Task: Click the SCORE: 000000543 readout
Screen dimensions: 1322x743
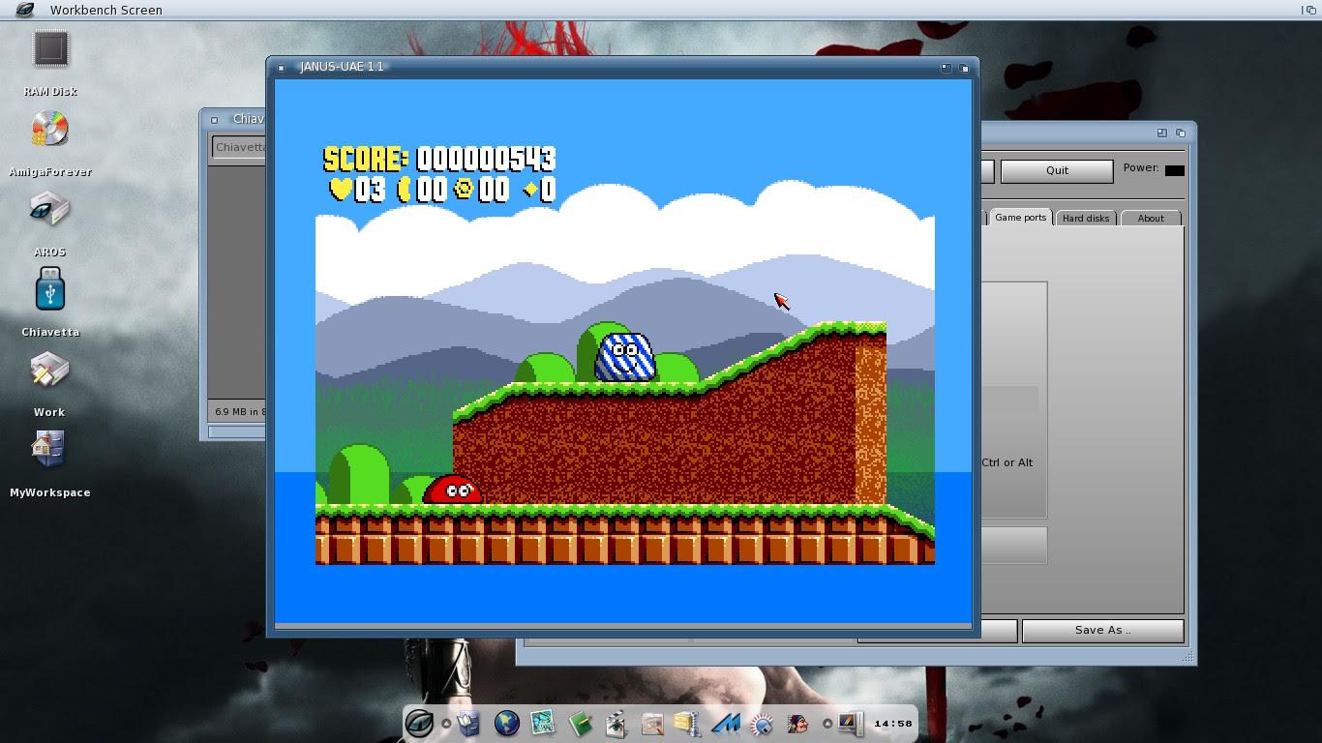Action: point(439,159)
